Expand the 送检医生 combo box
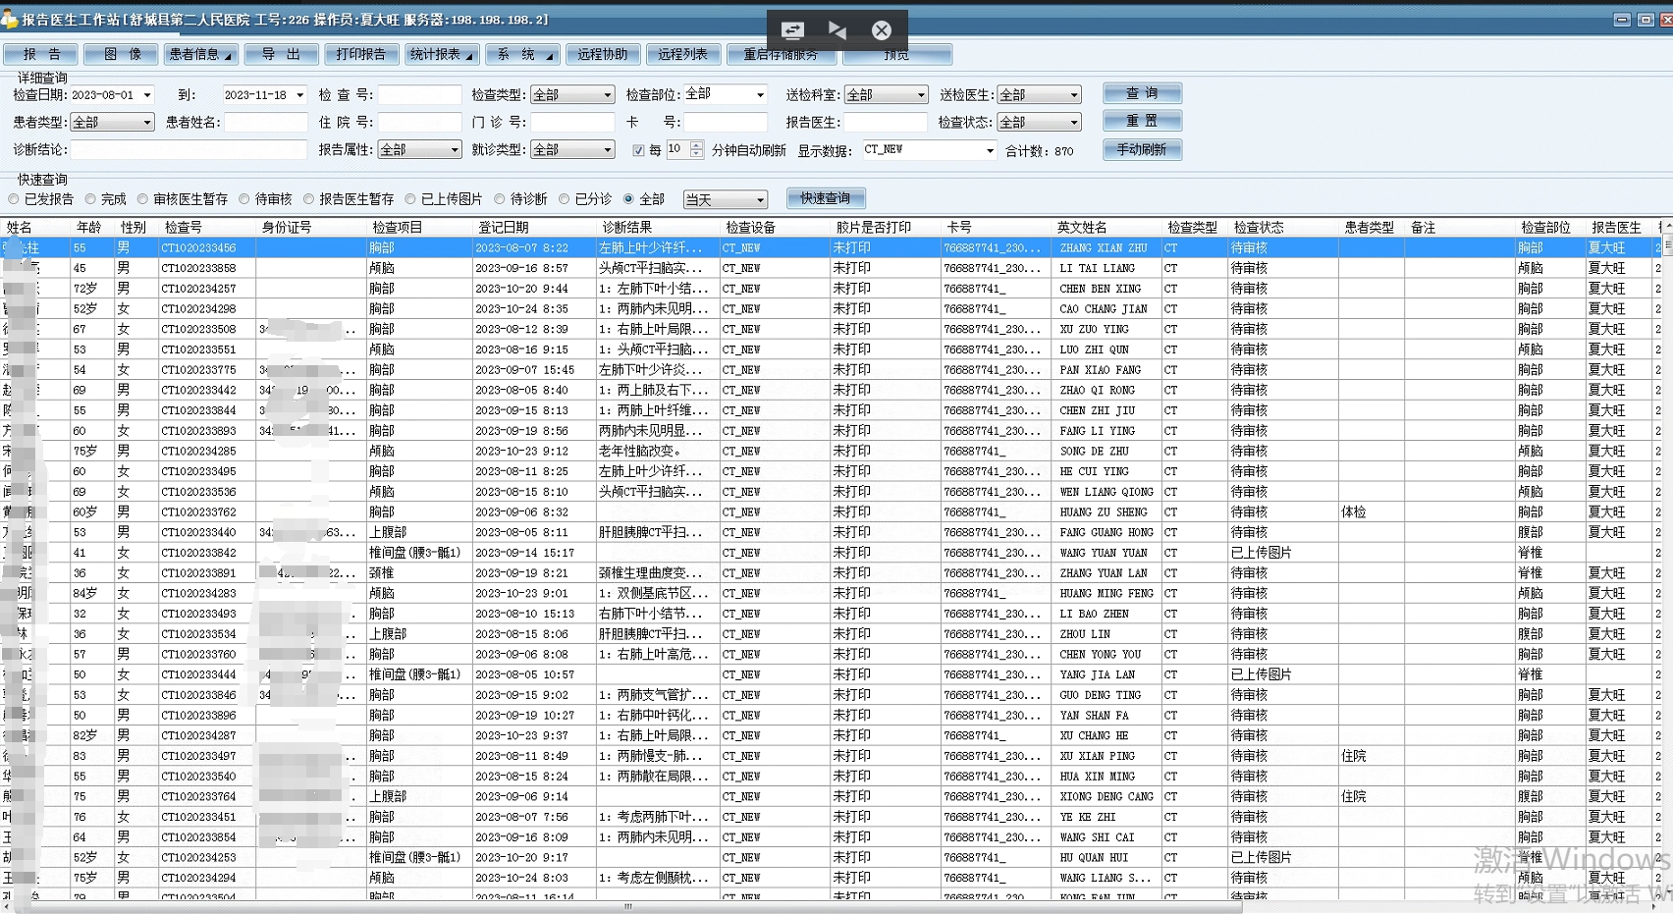This screenshot has width=1673, height=914. (1074, 95)
